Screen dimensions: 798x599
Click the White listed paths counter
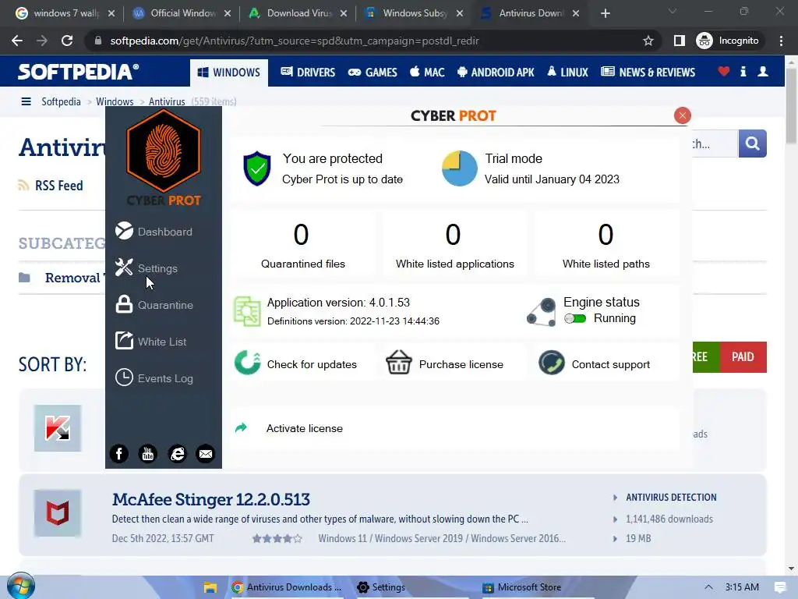pos(606,246)
